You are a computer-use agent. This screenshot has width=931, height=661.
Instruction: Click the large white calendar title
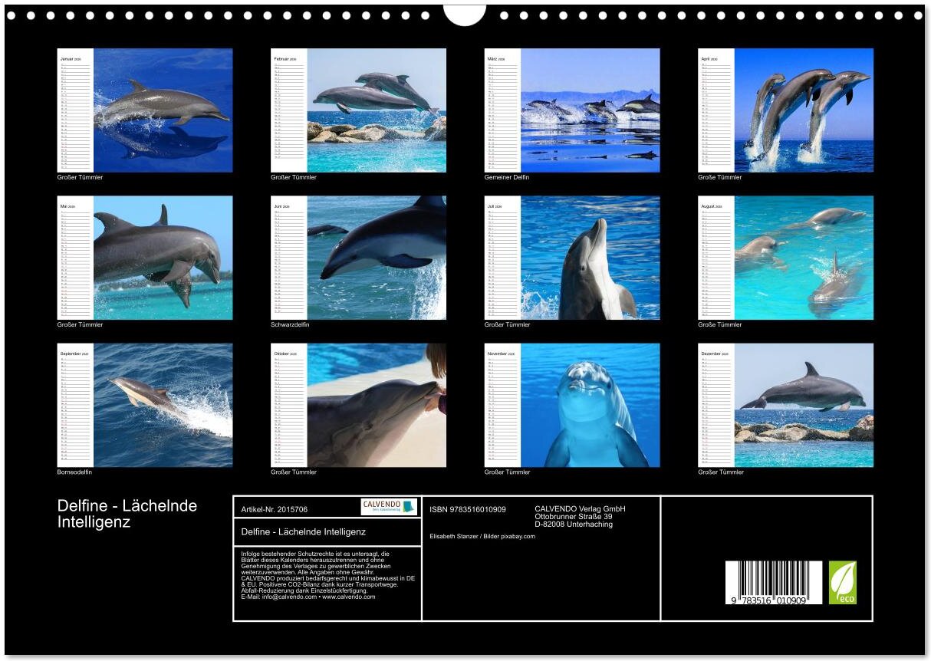pyautogui.click(x=127, y=514)
